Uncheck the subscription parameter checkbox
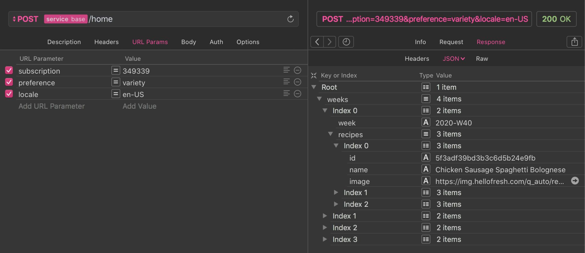585x253 pixels. click(9, 70)
